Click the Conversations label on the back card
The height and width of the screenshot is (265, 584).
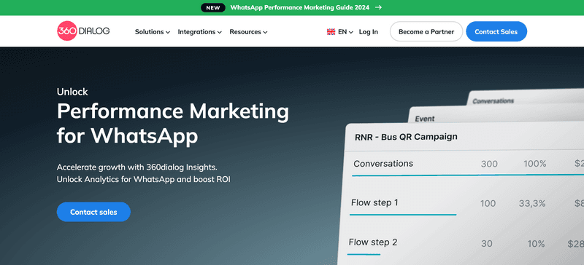pyautogui.click(x=493, y=100)
